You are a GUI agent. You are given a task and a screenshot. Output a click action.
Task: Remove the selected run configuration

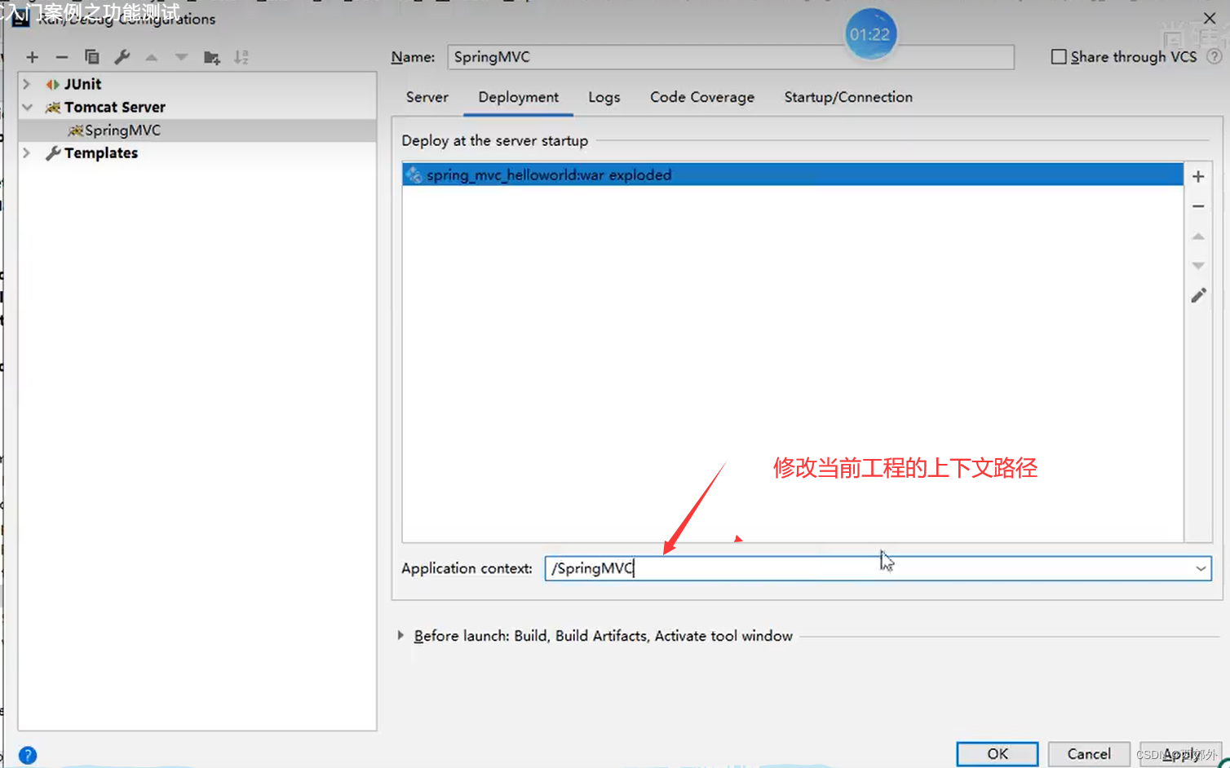(x=62, y=57)
